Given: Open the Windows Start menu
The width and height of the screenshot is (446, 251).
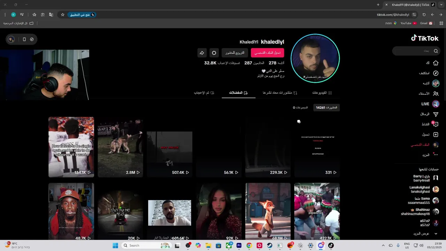Looking at the screenshot, I should pos(115,245).
